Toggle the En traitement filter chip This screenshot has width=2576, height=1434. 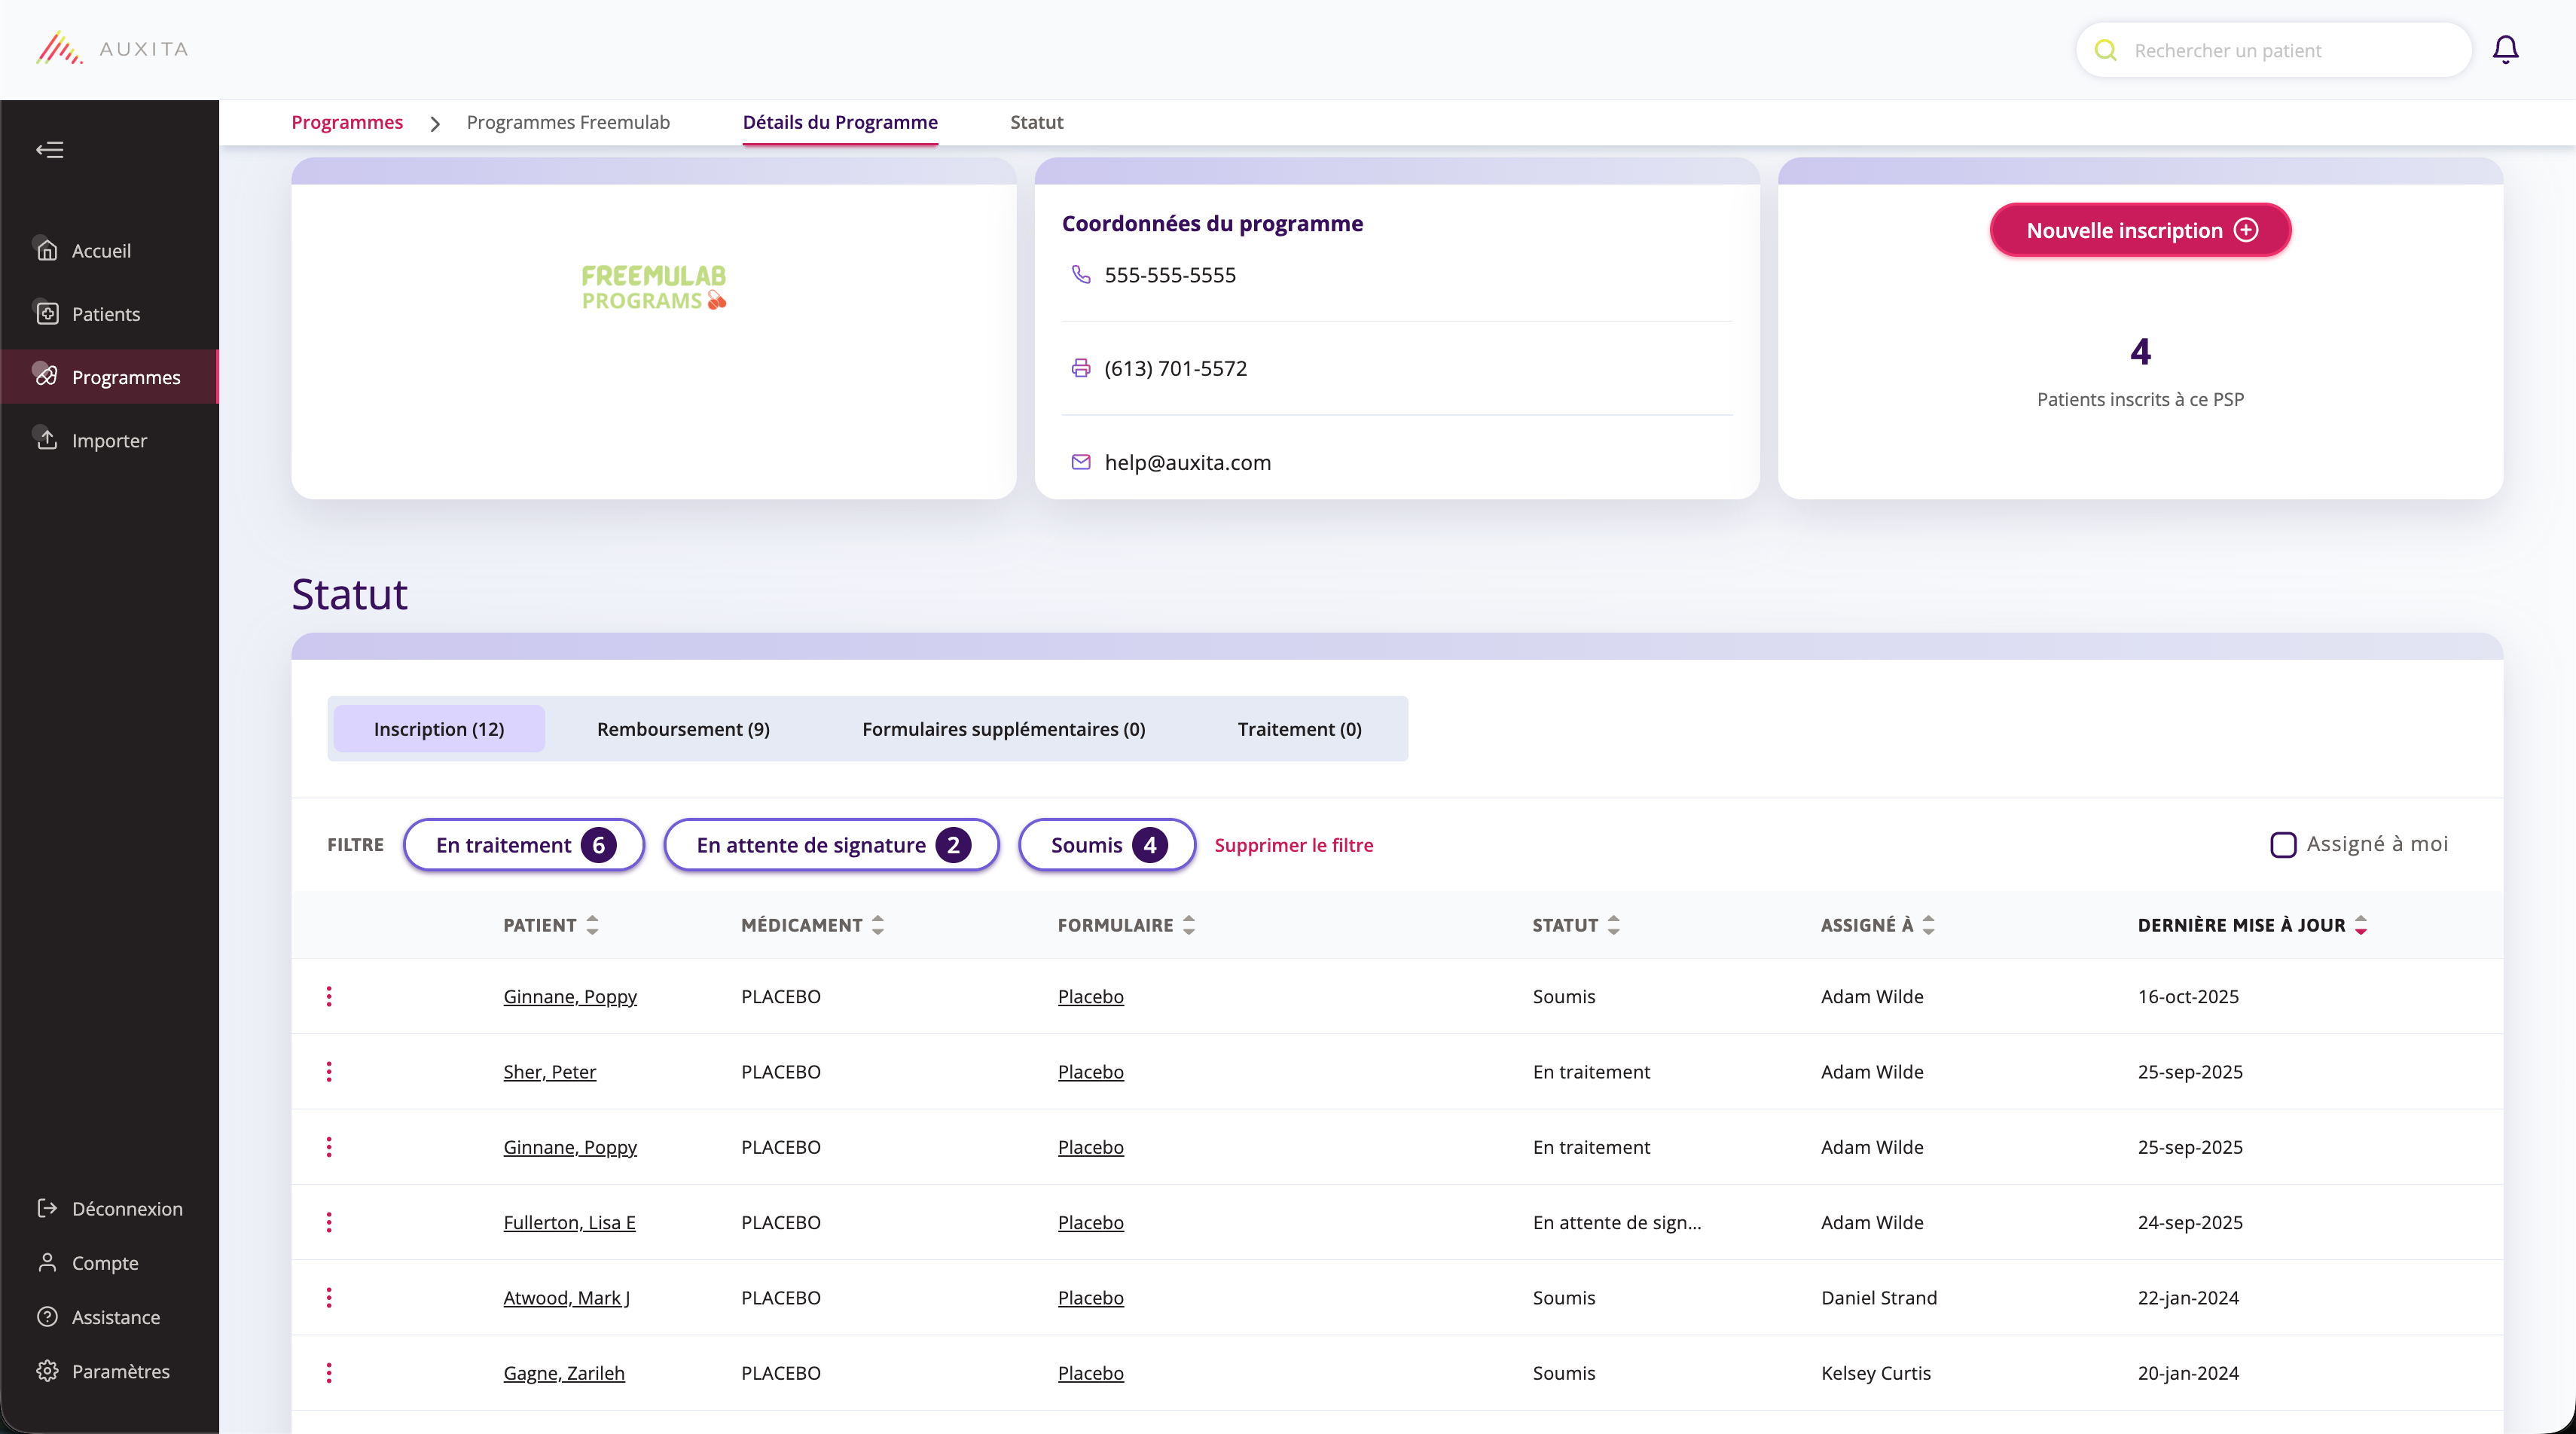524,845
